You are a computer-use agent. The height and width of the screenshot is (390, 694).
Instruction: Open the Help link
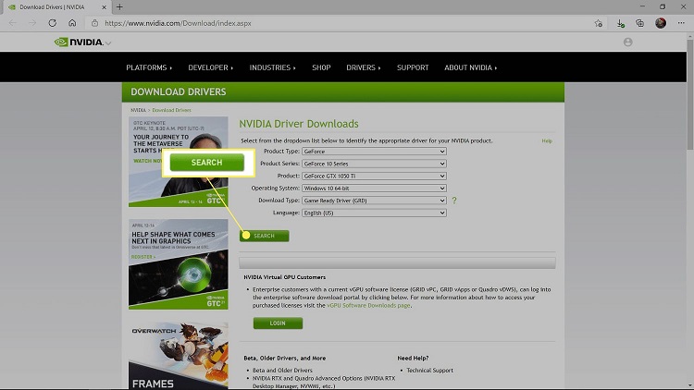click(547, 141)
